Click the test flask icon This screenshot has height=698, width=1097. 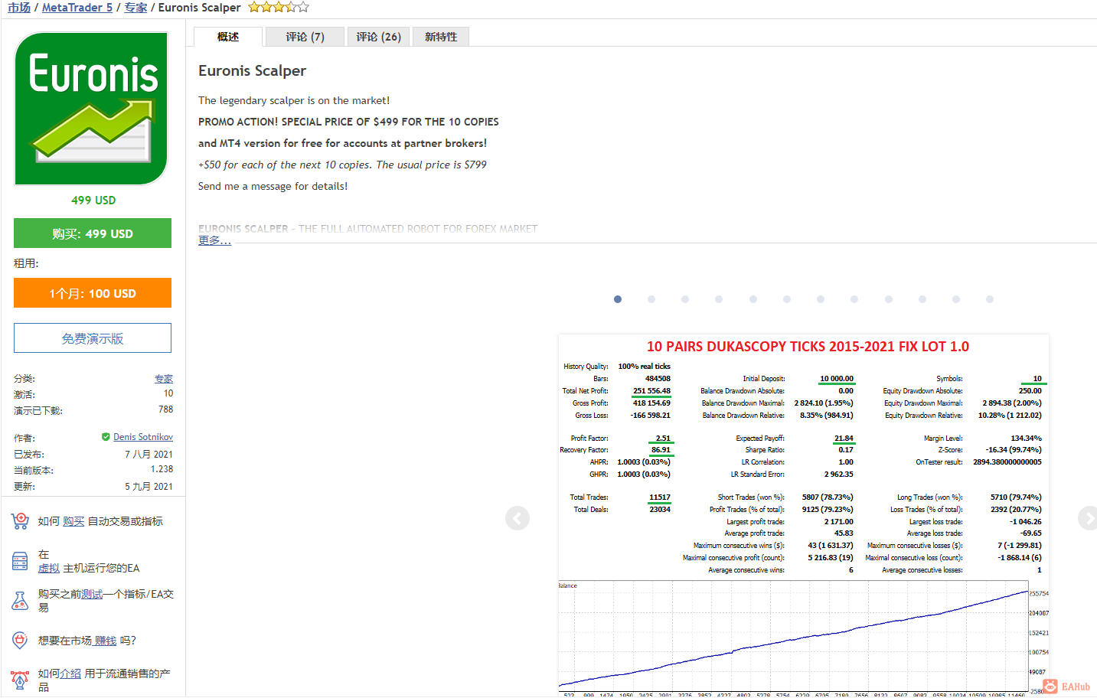[20, 600]
